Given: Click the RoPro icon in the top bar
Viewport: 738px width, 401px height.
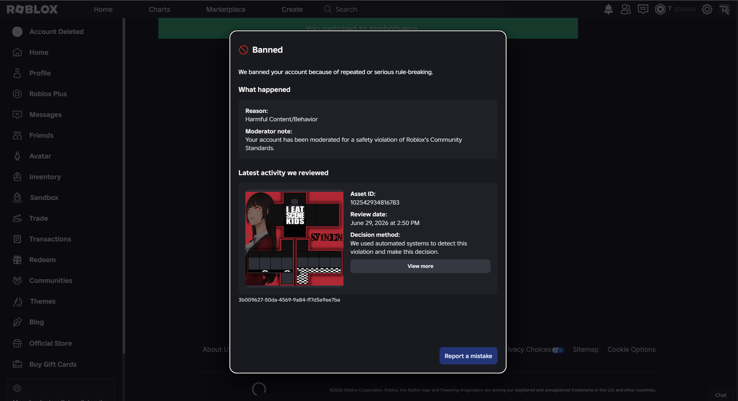Looking at the screenshot, I should pos(724,9).
